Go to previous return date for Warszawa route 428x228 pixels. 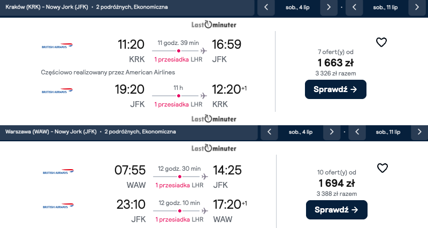(x=357, y=132)
